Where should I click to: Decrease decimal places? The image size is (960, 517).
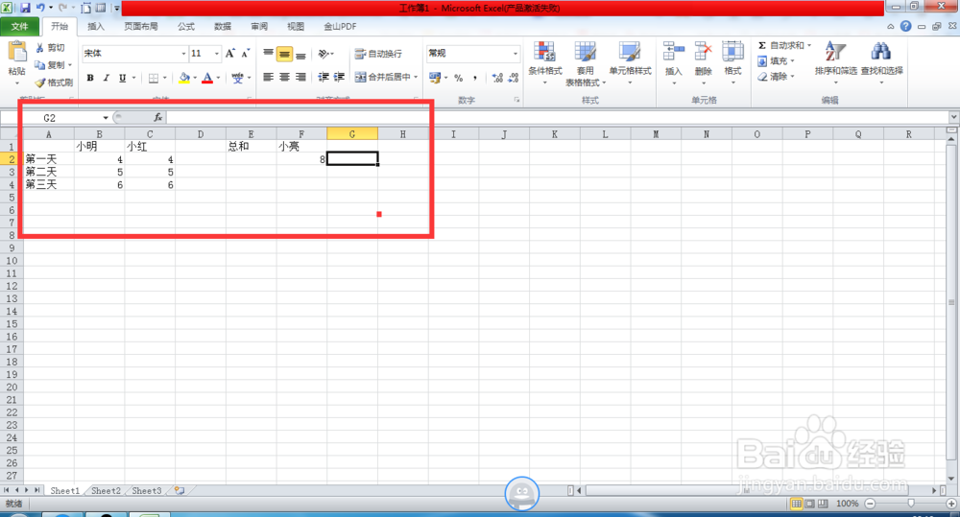coord(513,78)
